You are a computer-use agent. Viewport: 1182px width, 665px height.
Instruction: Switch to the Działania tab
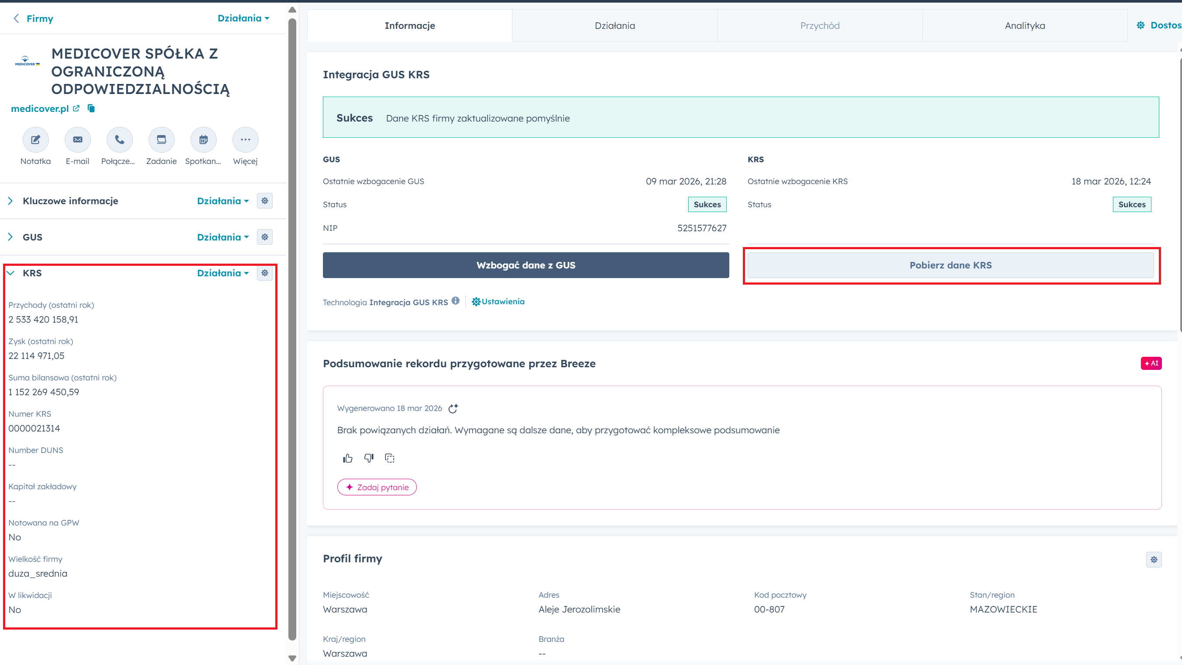tap(615, 26)
